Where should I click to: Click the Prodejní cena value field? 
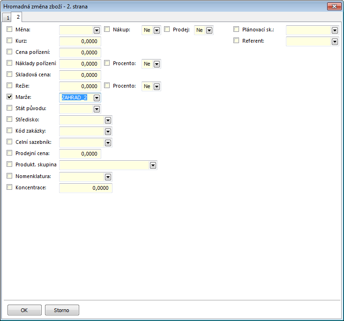(80, 154)
